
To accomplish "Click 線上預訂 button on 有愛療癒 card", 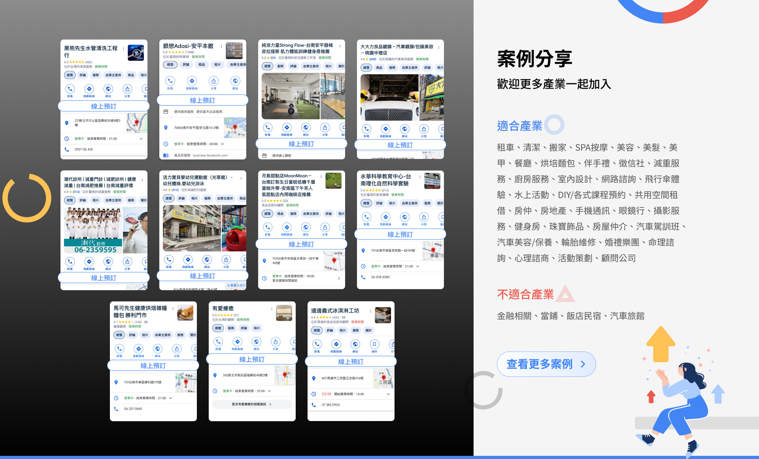I will (x=252, y=359).
